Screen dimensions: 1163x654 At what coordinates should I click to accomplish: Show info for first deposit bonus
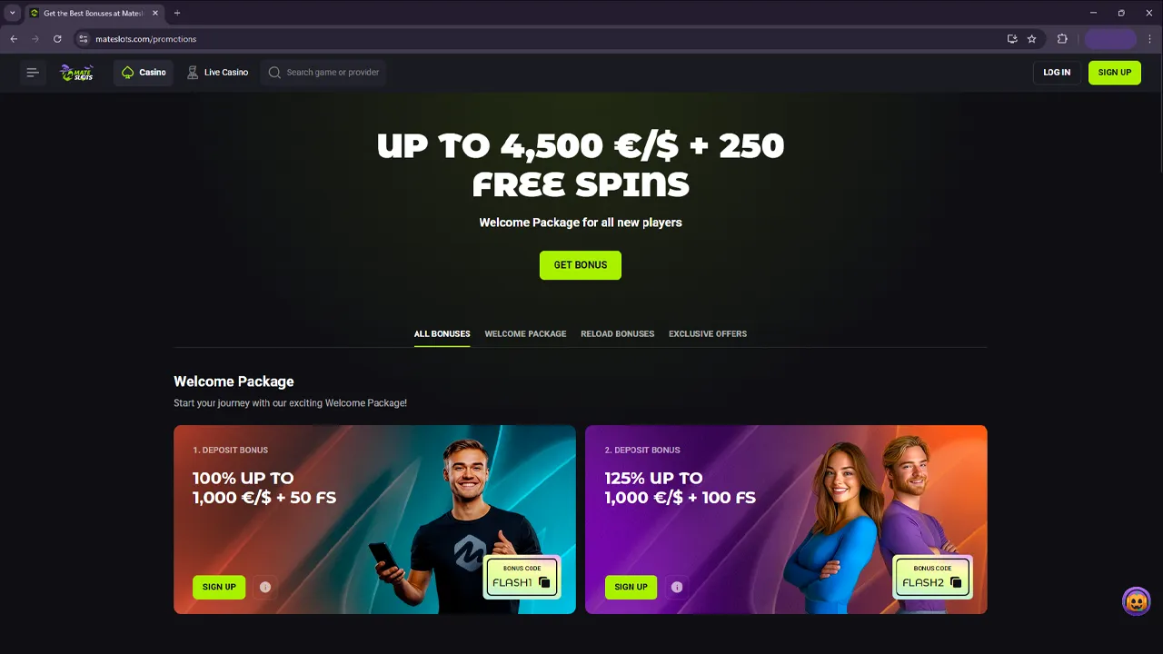click(x=265, y=587)
